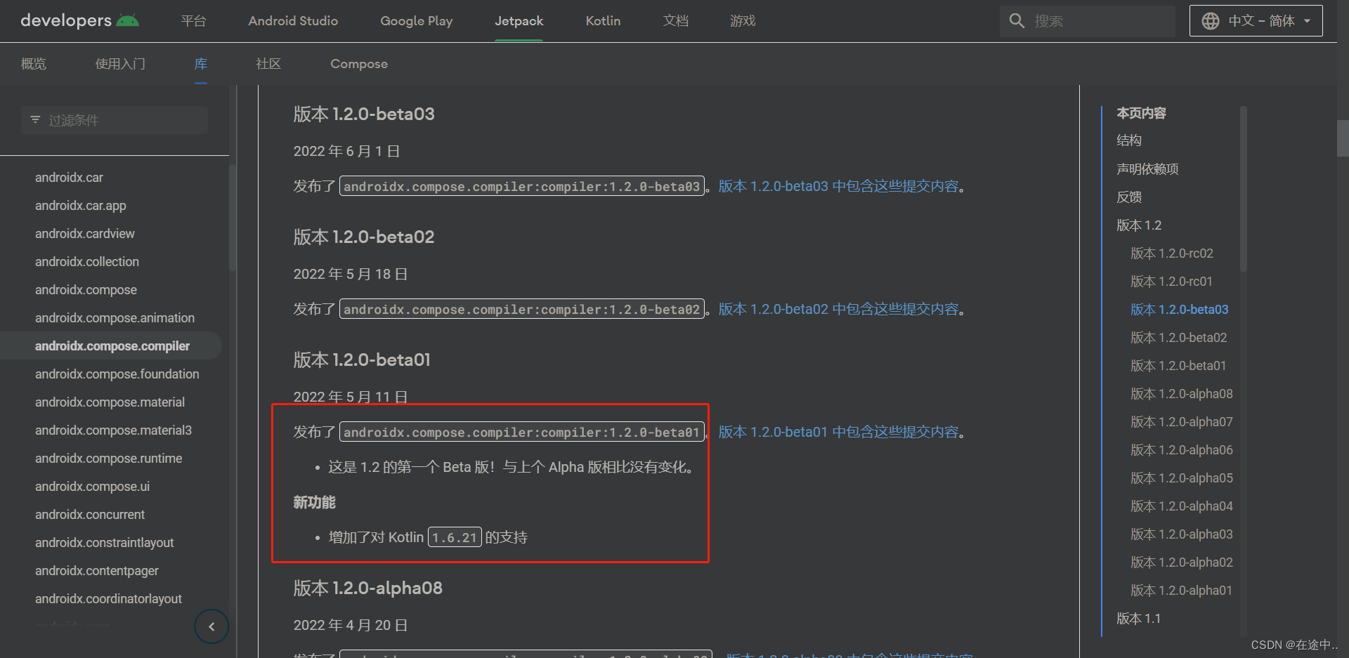The image size is (1349, 658).
Task: Open androidx.car in sidebar
Action: pos(69,178)
